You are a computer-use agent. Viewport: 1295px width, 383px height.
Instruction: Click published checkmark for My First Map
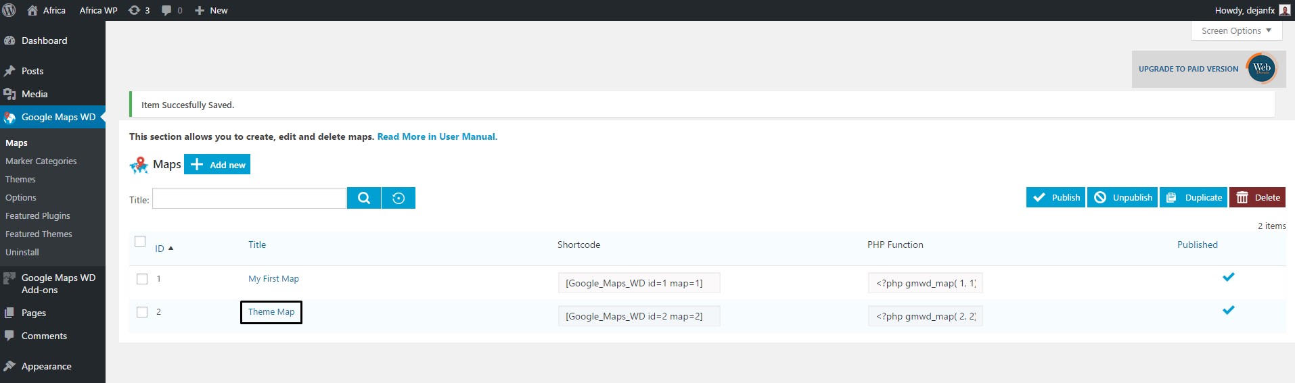click(1228, 277)
